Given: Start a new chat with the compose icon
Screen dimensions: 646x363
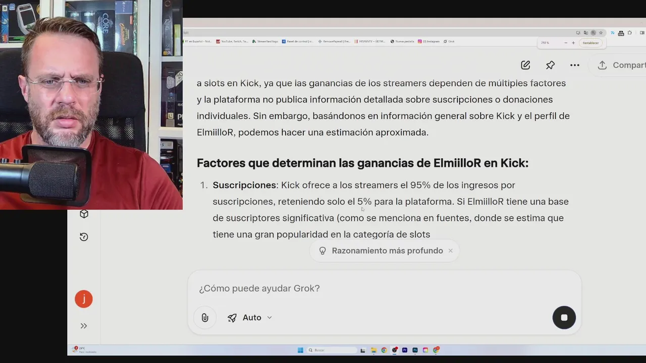Looking at the screenshot, I should [525, 65].
